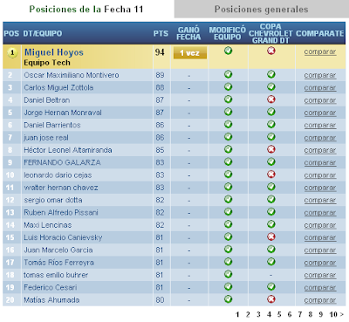Screen dimensions: 349x322
Task: Click Luis Horacio Canievsky's red cross icon
Action: pyautogui.click(x=271, y=236)
